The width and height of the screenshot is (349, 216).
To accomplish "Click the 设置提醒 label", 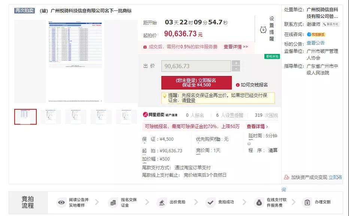I will pyautogui.click(x=271, y=29).
